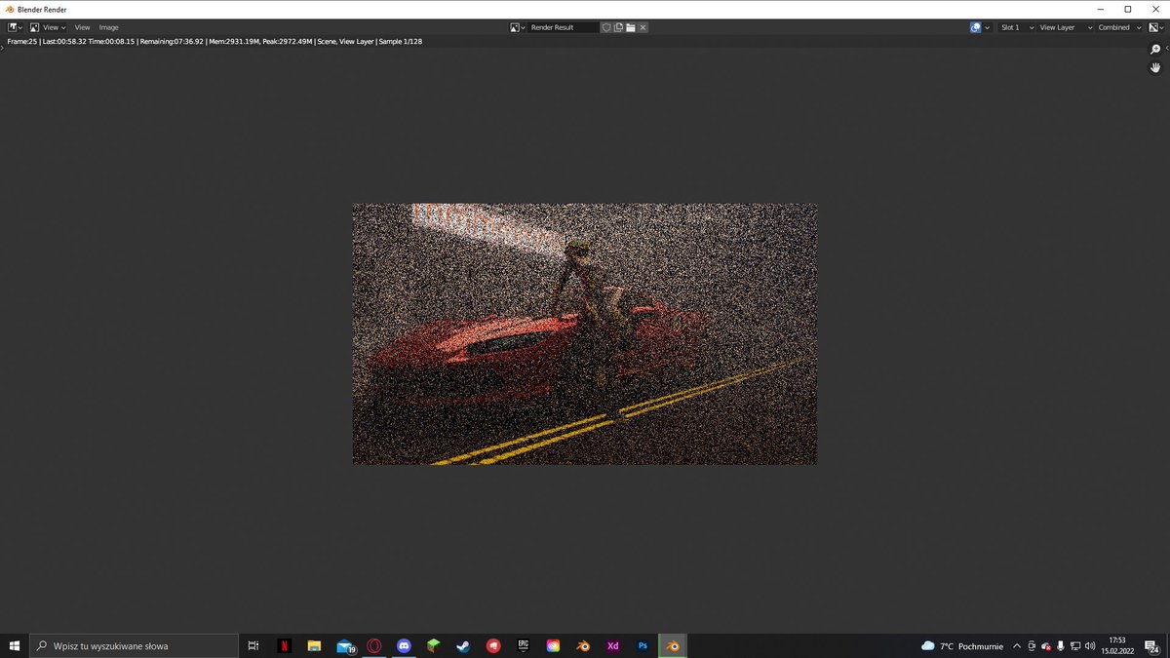Open File Explorer from the taskbar
1170x658 pixels.
(x=314, y=645)
